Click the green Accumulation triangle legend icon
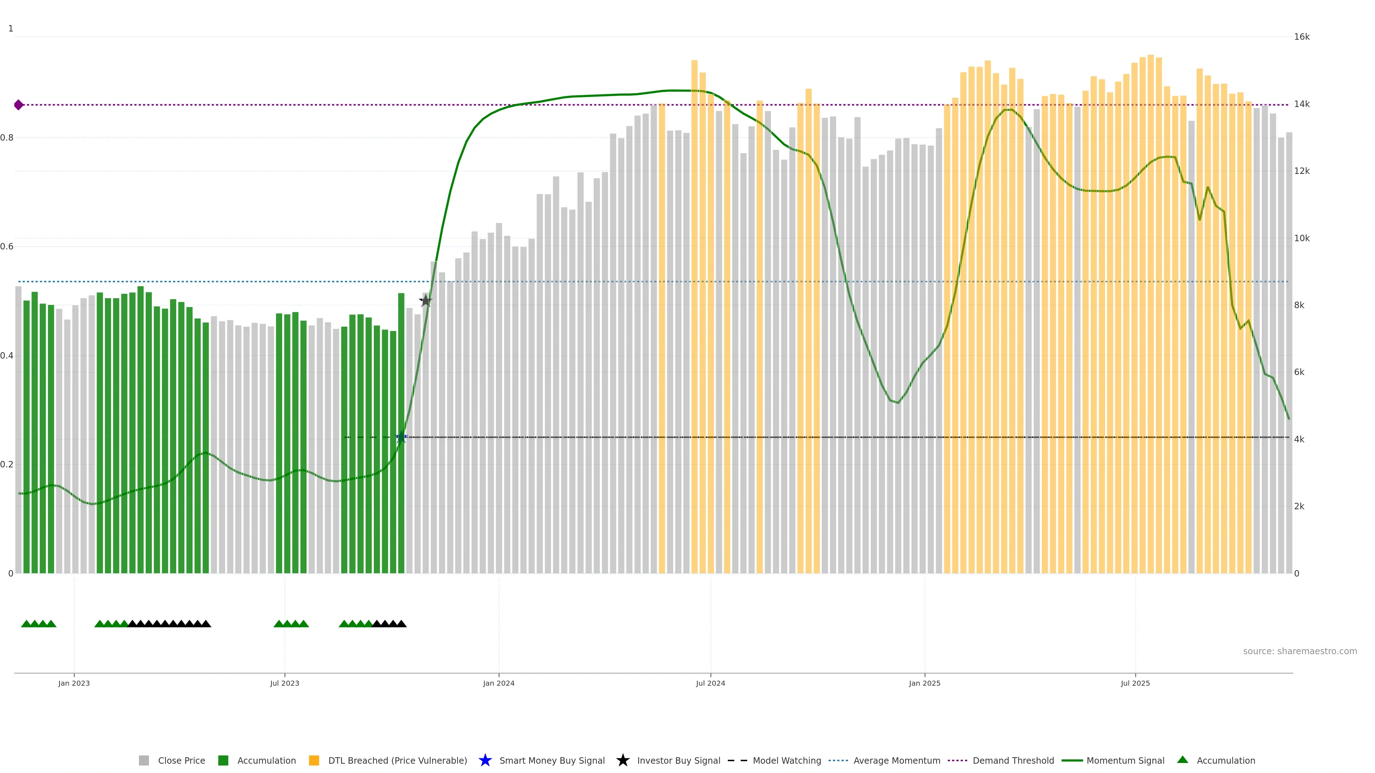 pyautogui.click(x=1182, y=760)
